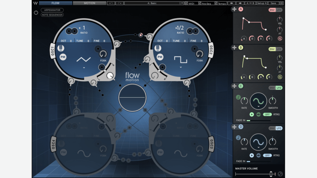This screenshot has width=317, height=178.
Task: Click OSC1 ratio value x 1
Action: [x=82, y=28]
